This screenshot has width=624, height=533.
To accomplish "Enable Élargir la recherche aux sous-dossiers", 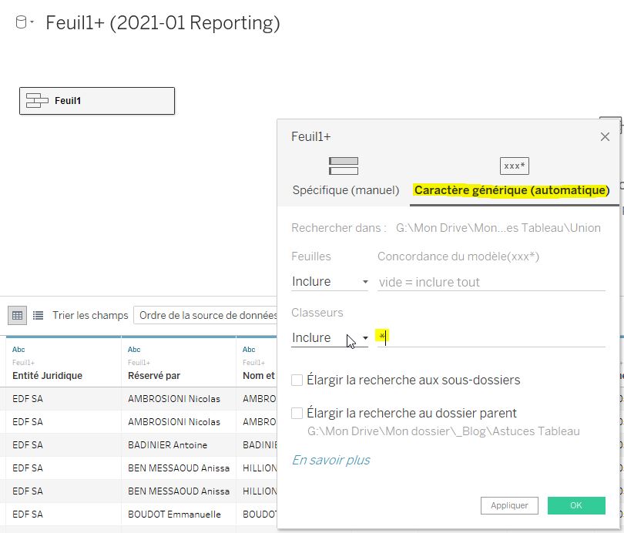I will 297,380.
